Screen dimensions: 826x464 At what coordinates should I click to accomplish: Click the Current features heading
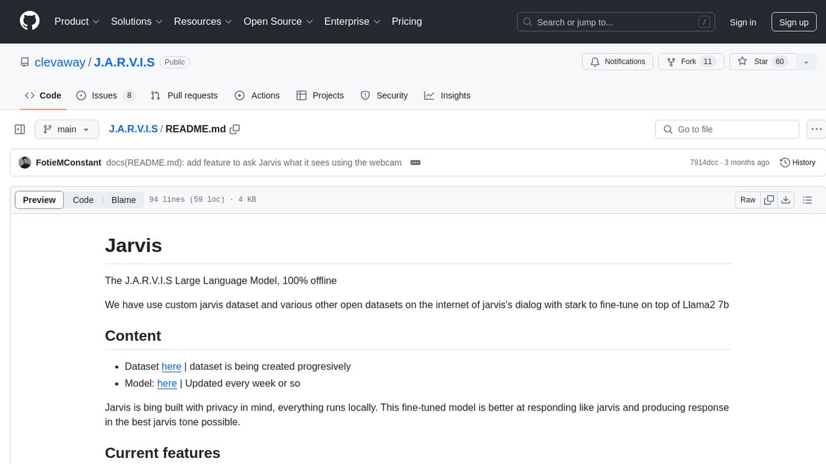pos(163,453)
